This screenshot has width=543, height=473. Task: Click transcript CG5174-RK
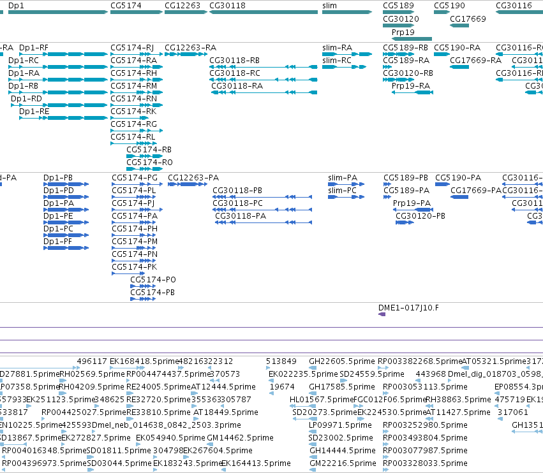click(133, 112)
